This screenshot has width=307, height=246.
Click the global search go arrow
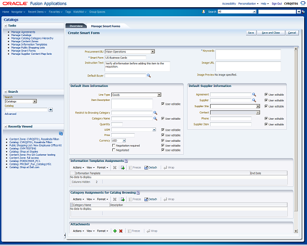(298, 12)
